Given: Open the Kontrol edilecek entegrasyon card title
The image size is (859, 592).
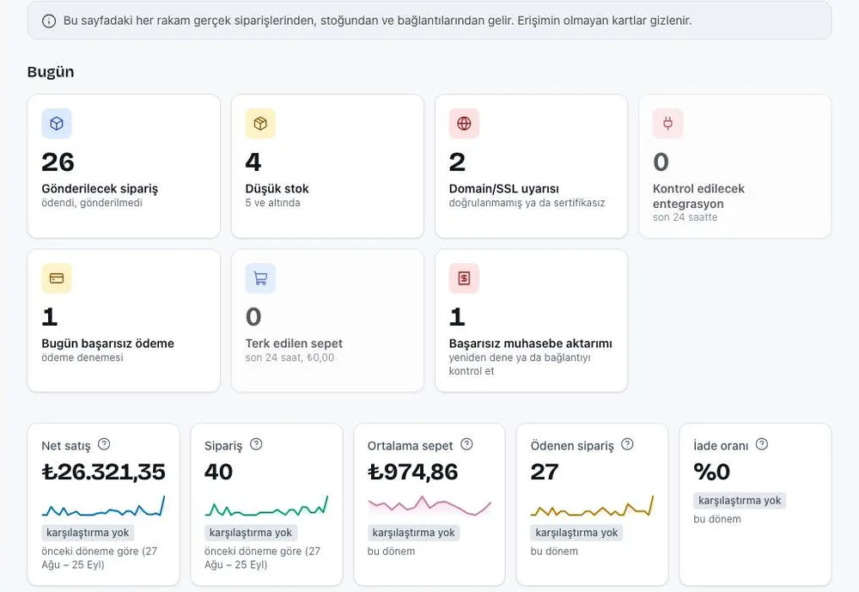Looking at the screenshot, I should coord(698,196).
